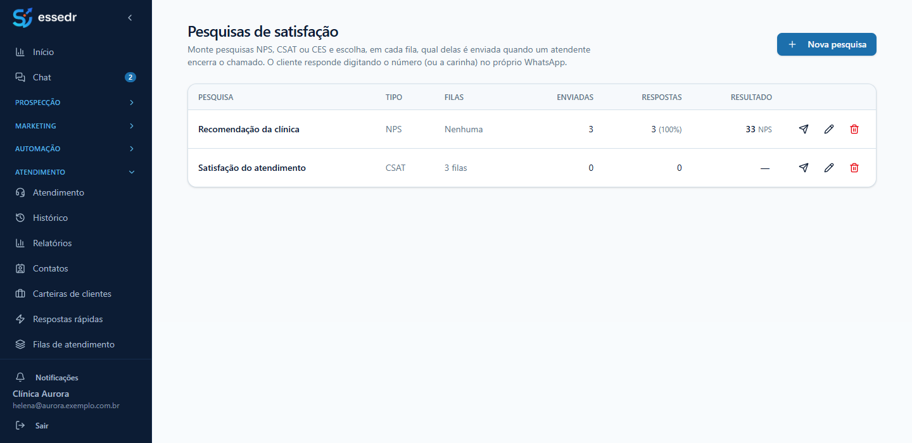Open Início in the sidebar
This screenshot has width=912, height=443.
coord(76,52)
